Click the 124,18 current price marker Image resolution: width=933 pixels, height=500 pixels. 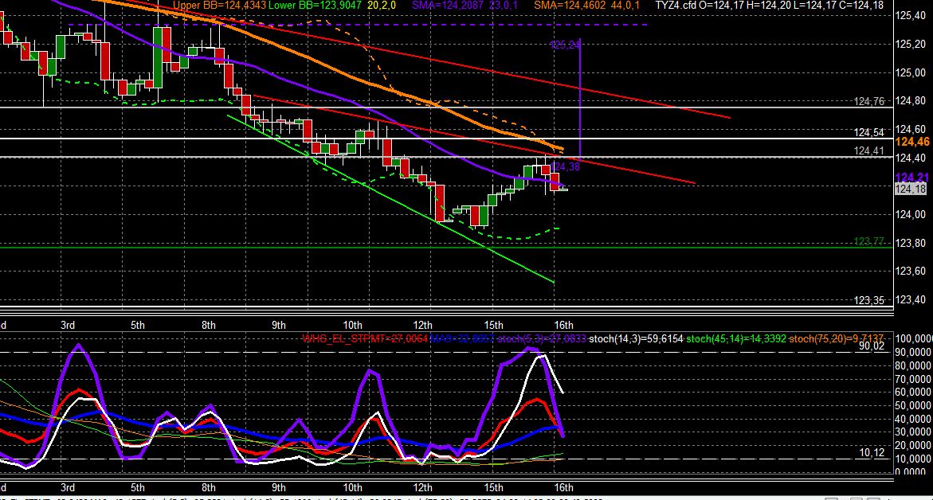pos(911,189)
